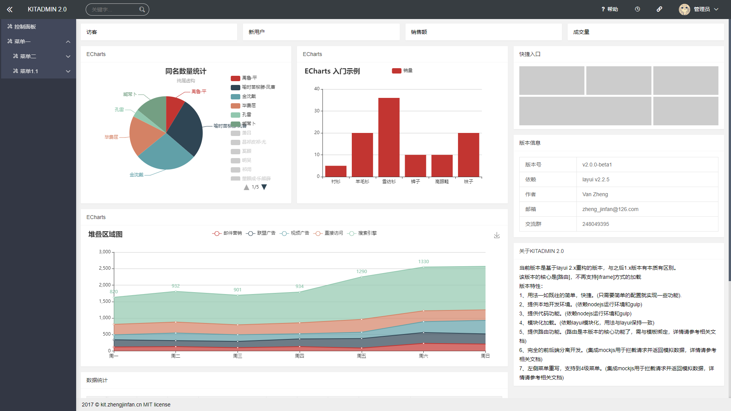Click the 同名数量统计 pie chart title
This screenshot has width=731, height=411.
pyautogui.click(x=186, y=71)
